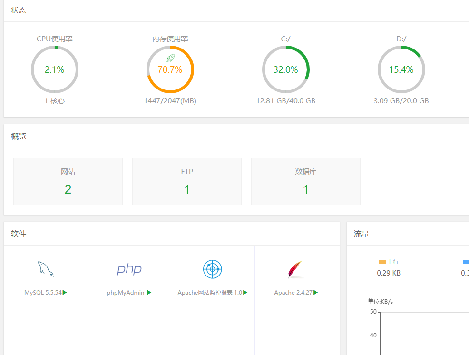Click the D:/ disk 15.4% gauge
The image size is (469, 355).
401,69
